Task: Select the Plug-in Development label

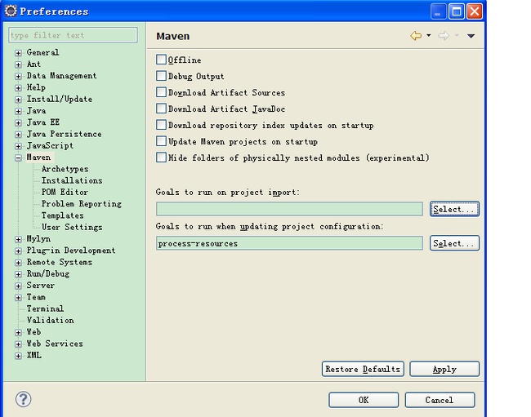Action: 71,251
